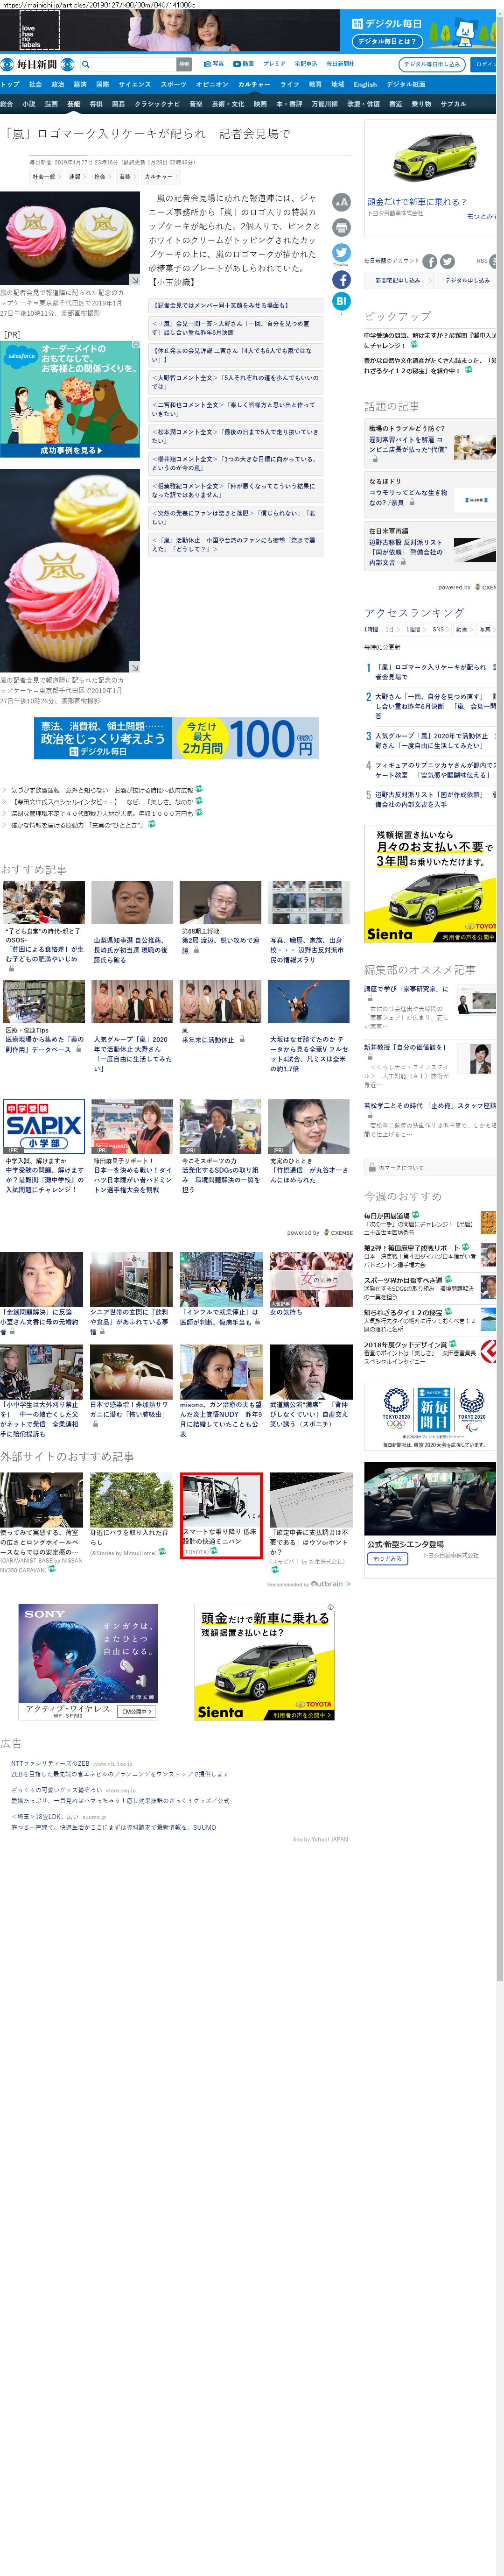The height and width of the screenshot is (2576, 504).
Task: Share the article on Facebook
Action: click(x=341, y=280)
